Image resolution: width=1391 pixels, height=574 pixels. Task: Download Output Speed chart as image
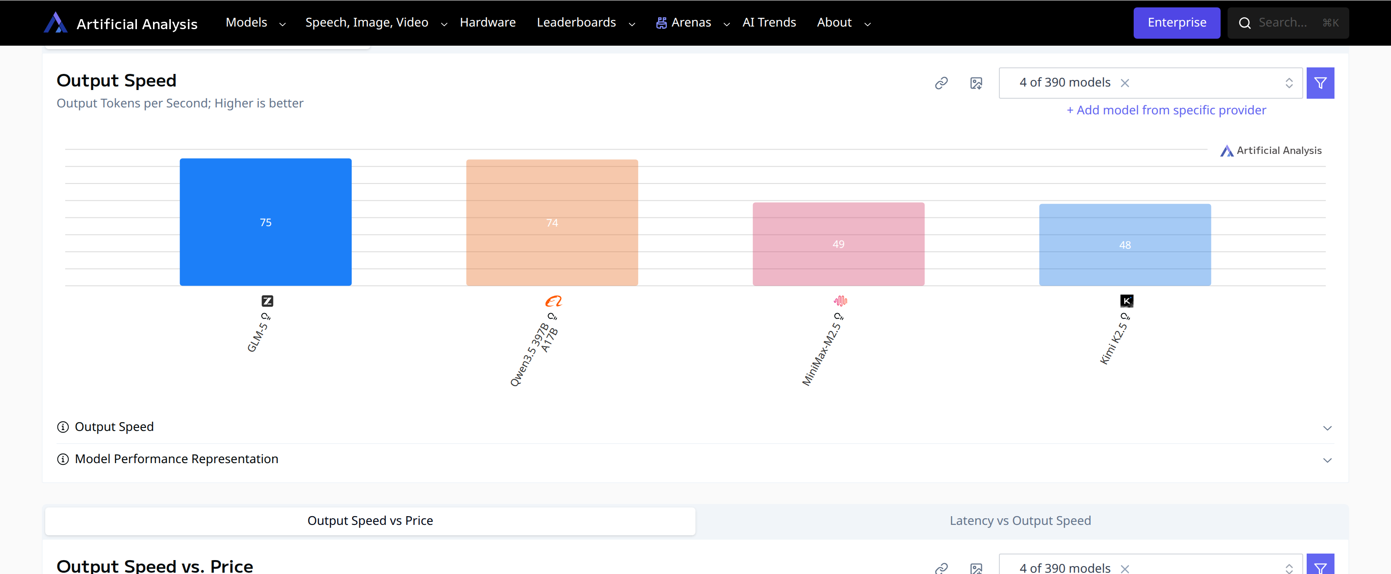pos(976,83)
